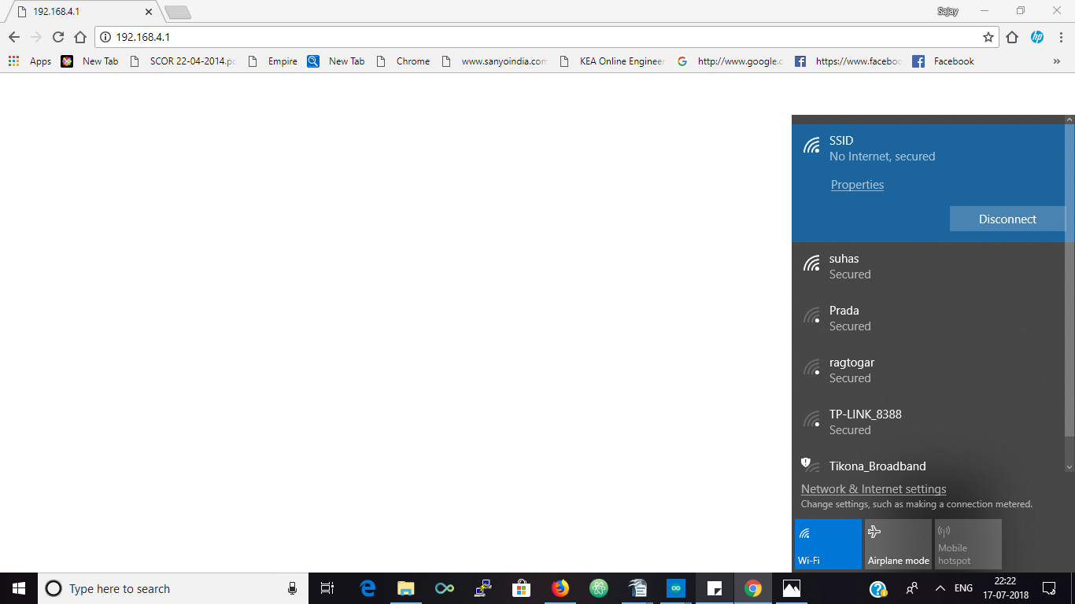Open the Apps bookmarks shortcut
1075x604 pixels.
[x=30, y=61]
